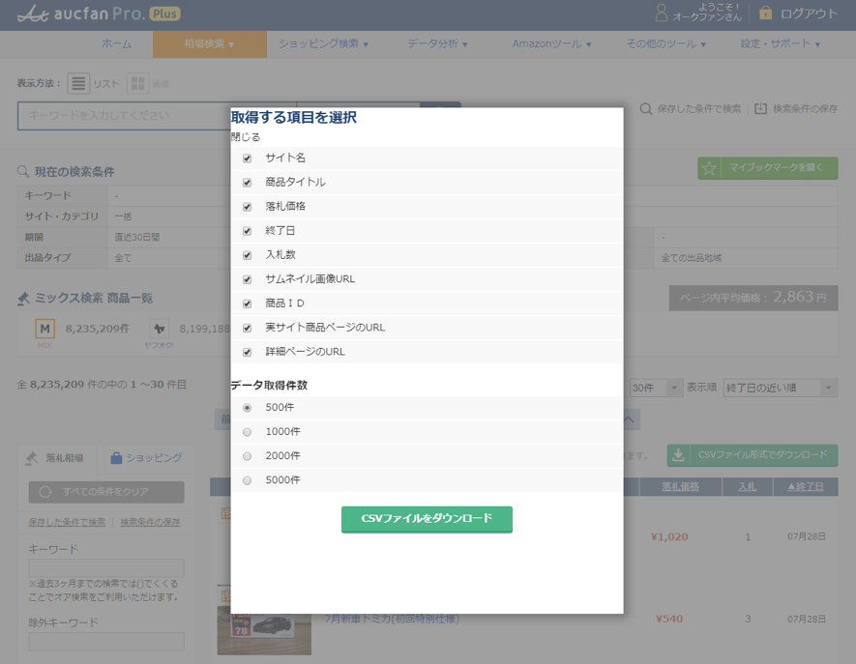This screenshot has height=664, width=856.
Task: Click the aucfan Pro Plus logo
Action: [x=99, y=14]
